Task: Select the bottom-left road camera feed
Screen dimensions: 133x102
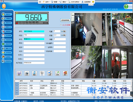Action: tap(86, 62)
